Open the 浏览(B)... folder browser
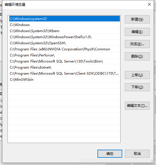 [137, 44]
